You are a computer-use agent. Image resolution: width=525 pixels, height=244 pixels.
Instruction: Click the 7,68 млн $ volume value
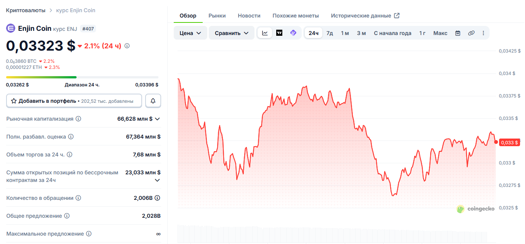pyautogui.click(x=147, y=155)
